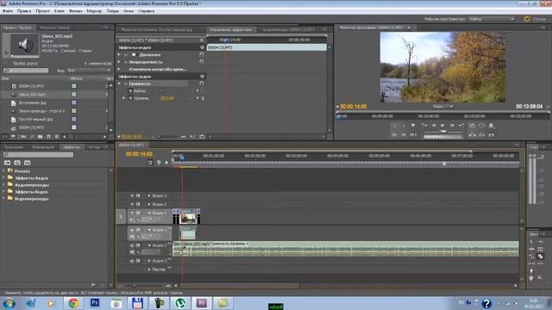Toggle animation stopwatch for Байпас
The image size is (552, 310).
tap(130, 91)
